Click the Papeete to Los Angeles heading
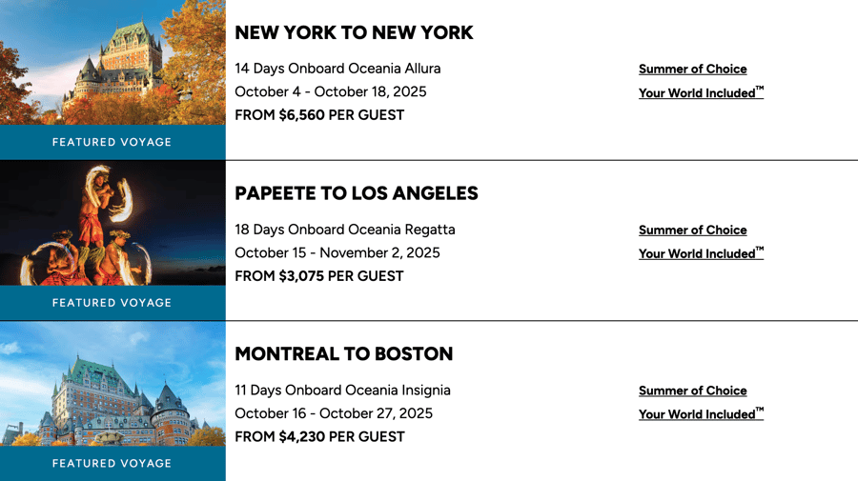 coord(357,193)
